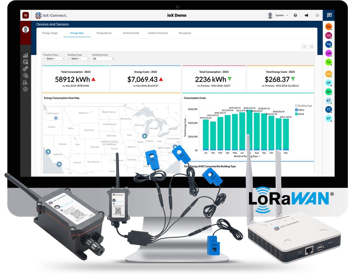
Task: Uncheck the Office checkbox in the chart legend
Action: pos(296,110)
